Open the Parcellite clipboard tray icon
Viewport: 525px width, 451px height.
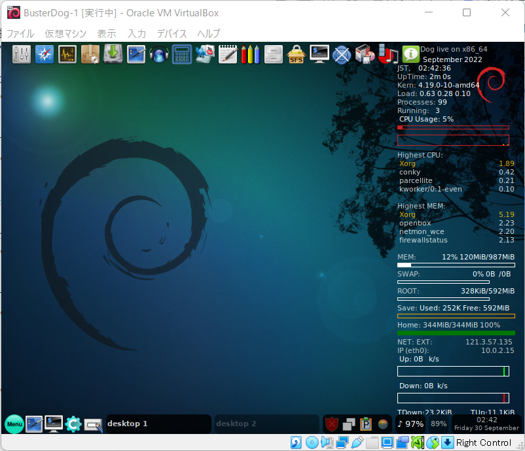click(x=366, y=424)
